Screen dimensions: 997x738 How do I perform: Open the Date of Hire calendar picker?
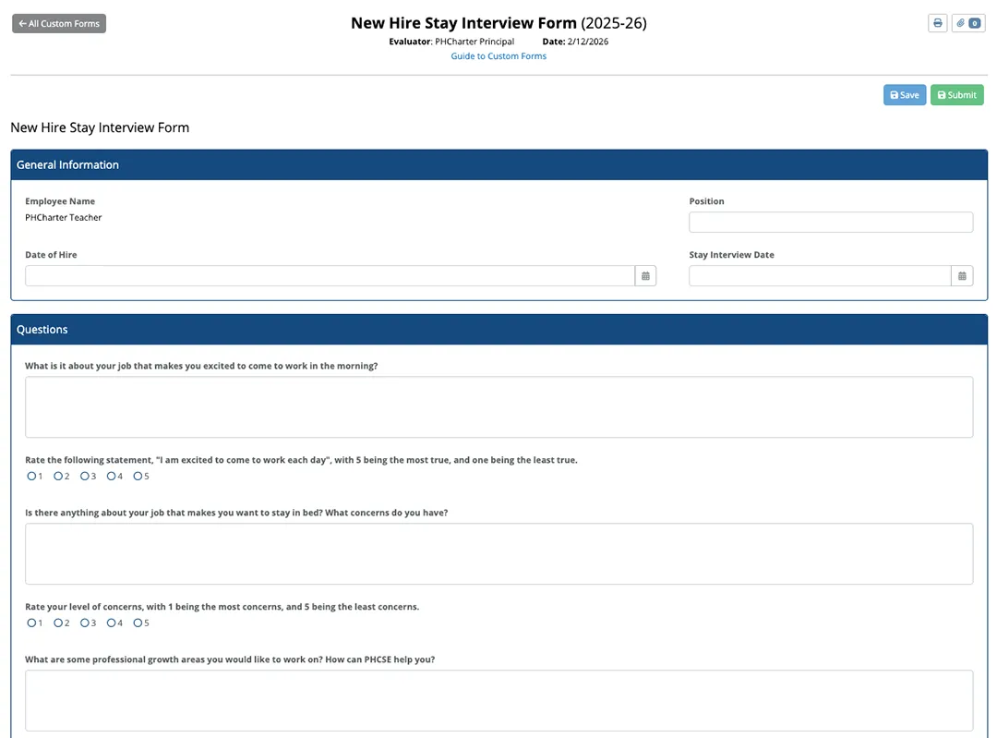tap(645, 276)
